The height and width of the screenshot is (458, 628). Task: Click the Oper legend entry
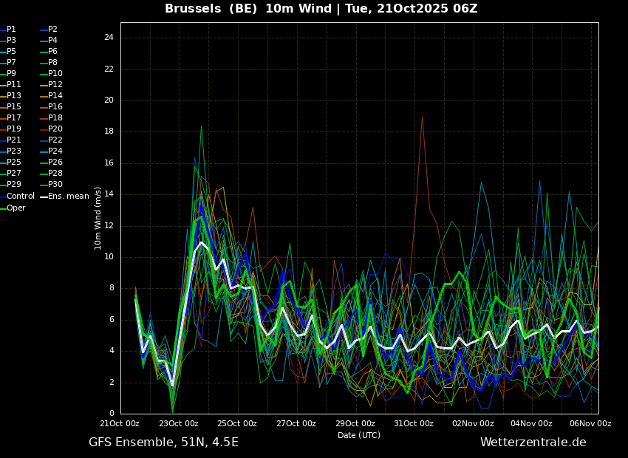click(x=16, y=208)
